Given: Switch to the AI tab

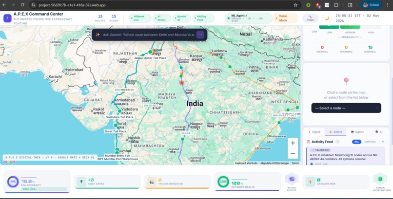Looking at the screenshot, I should pyautogui.click(x=379, y=132).
